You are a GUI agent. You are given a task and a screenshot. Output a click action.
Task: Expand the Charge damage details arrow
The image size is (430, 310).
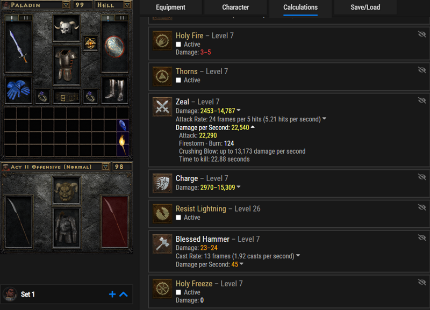tap(238, 187)
